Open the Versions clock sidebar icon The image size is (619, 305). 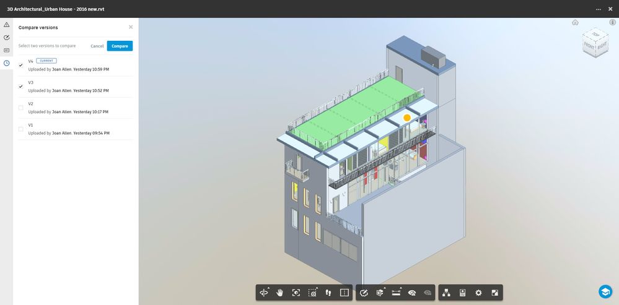(x=6, y=63)
